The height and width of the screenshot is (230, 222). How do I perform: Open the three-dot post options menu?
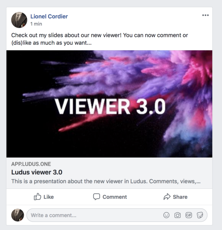point(205,15)
